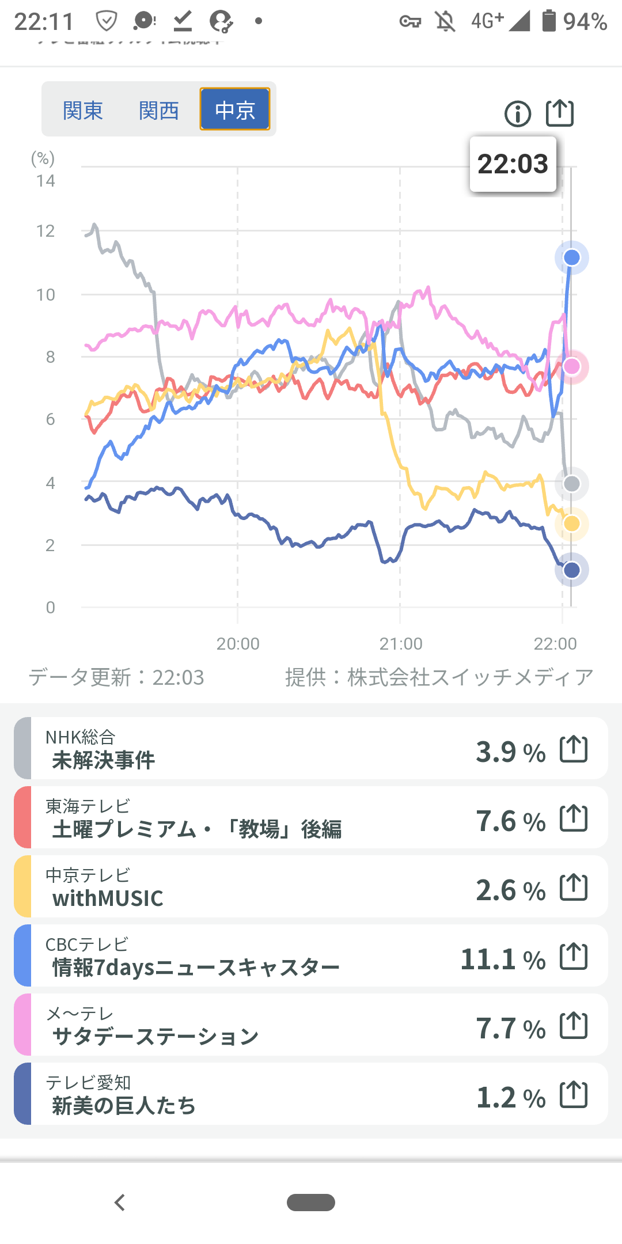Share the CBCテレビ ニュースキャスター rating
The width and height of the screenshot is (622, 1244).
click(x=574, y=957)
